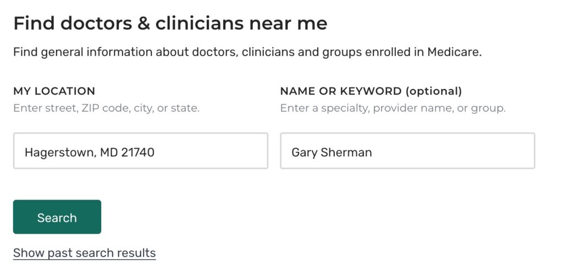The image size is (563, 270).
Task: Place cursor on ZIP code 21740
Action: point(138,152)
